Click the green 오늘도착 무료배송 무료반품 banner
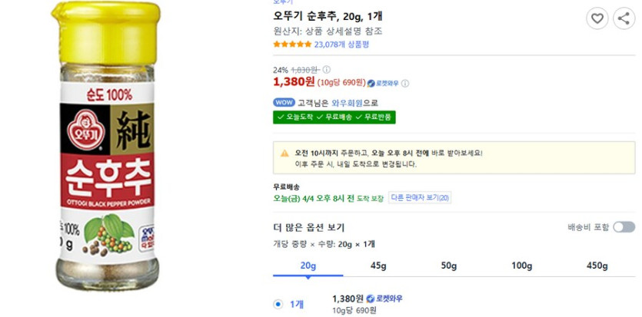This screenshot has width=642, height=317. [334, 117]
